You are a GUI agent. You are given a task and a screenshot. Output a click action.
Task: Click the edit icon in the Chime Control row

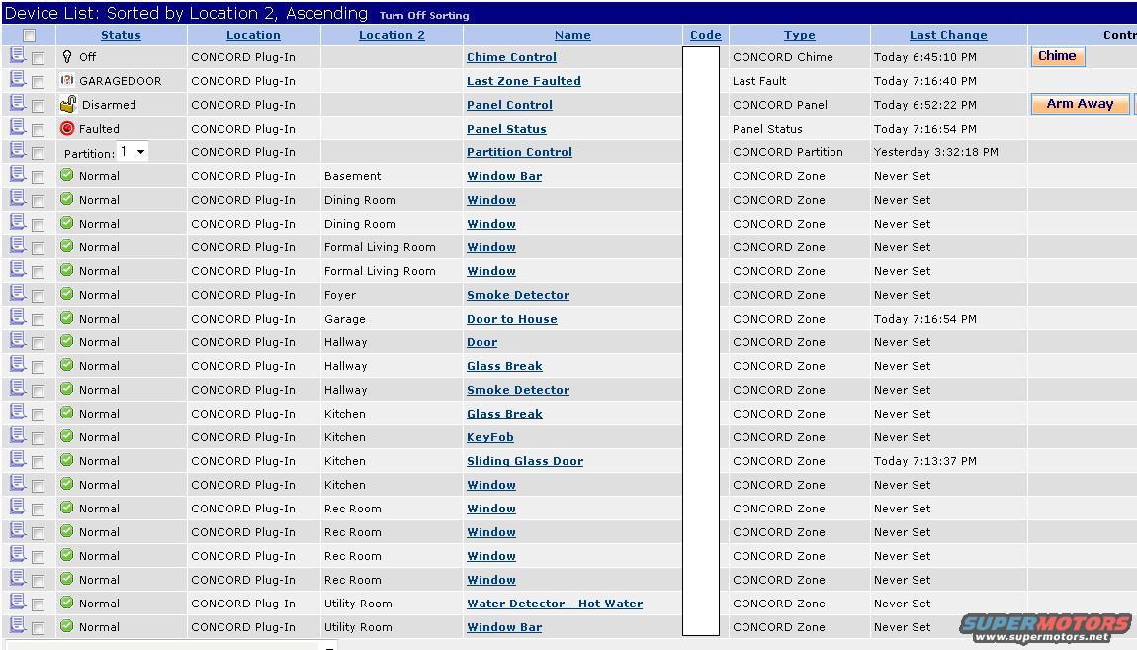pos(17,56)
